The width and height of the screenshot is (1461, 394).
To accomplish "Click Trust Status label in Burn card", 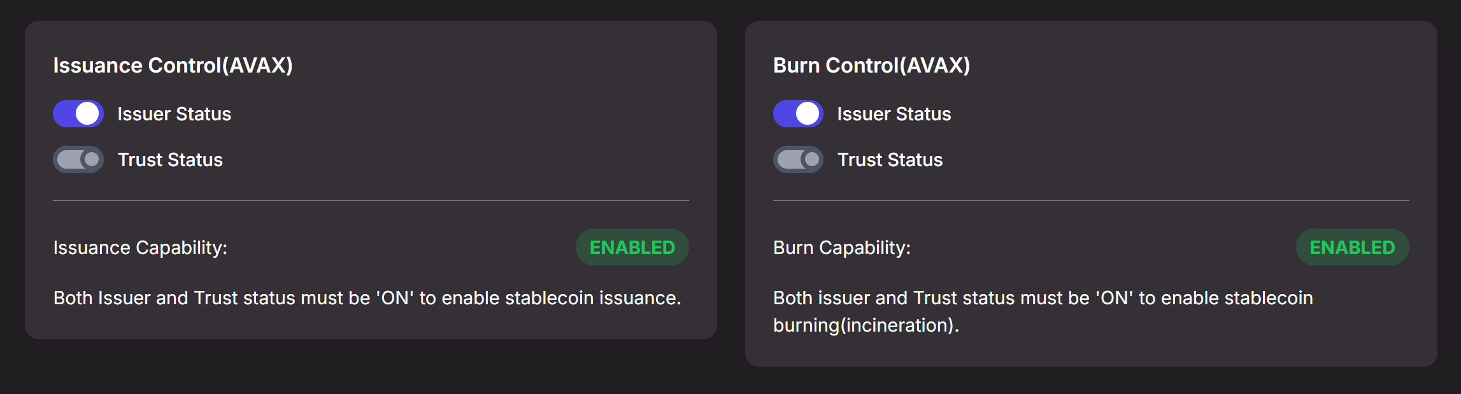I will tap(890, 160).
